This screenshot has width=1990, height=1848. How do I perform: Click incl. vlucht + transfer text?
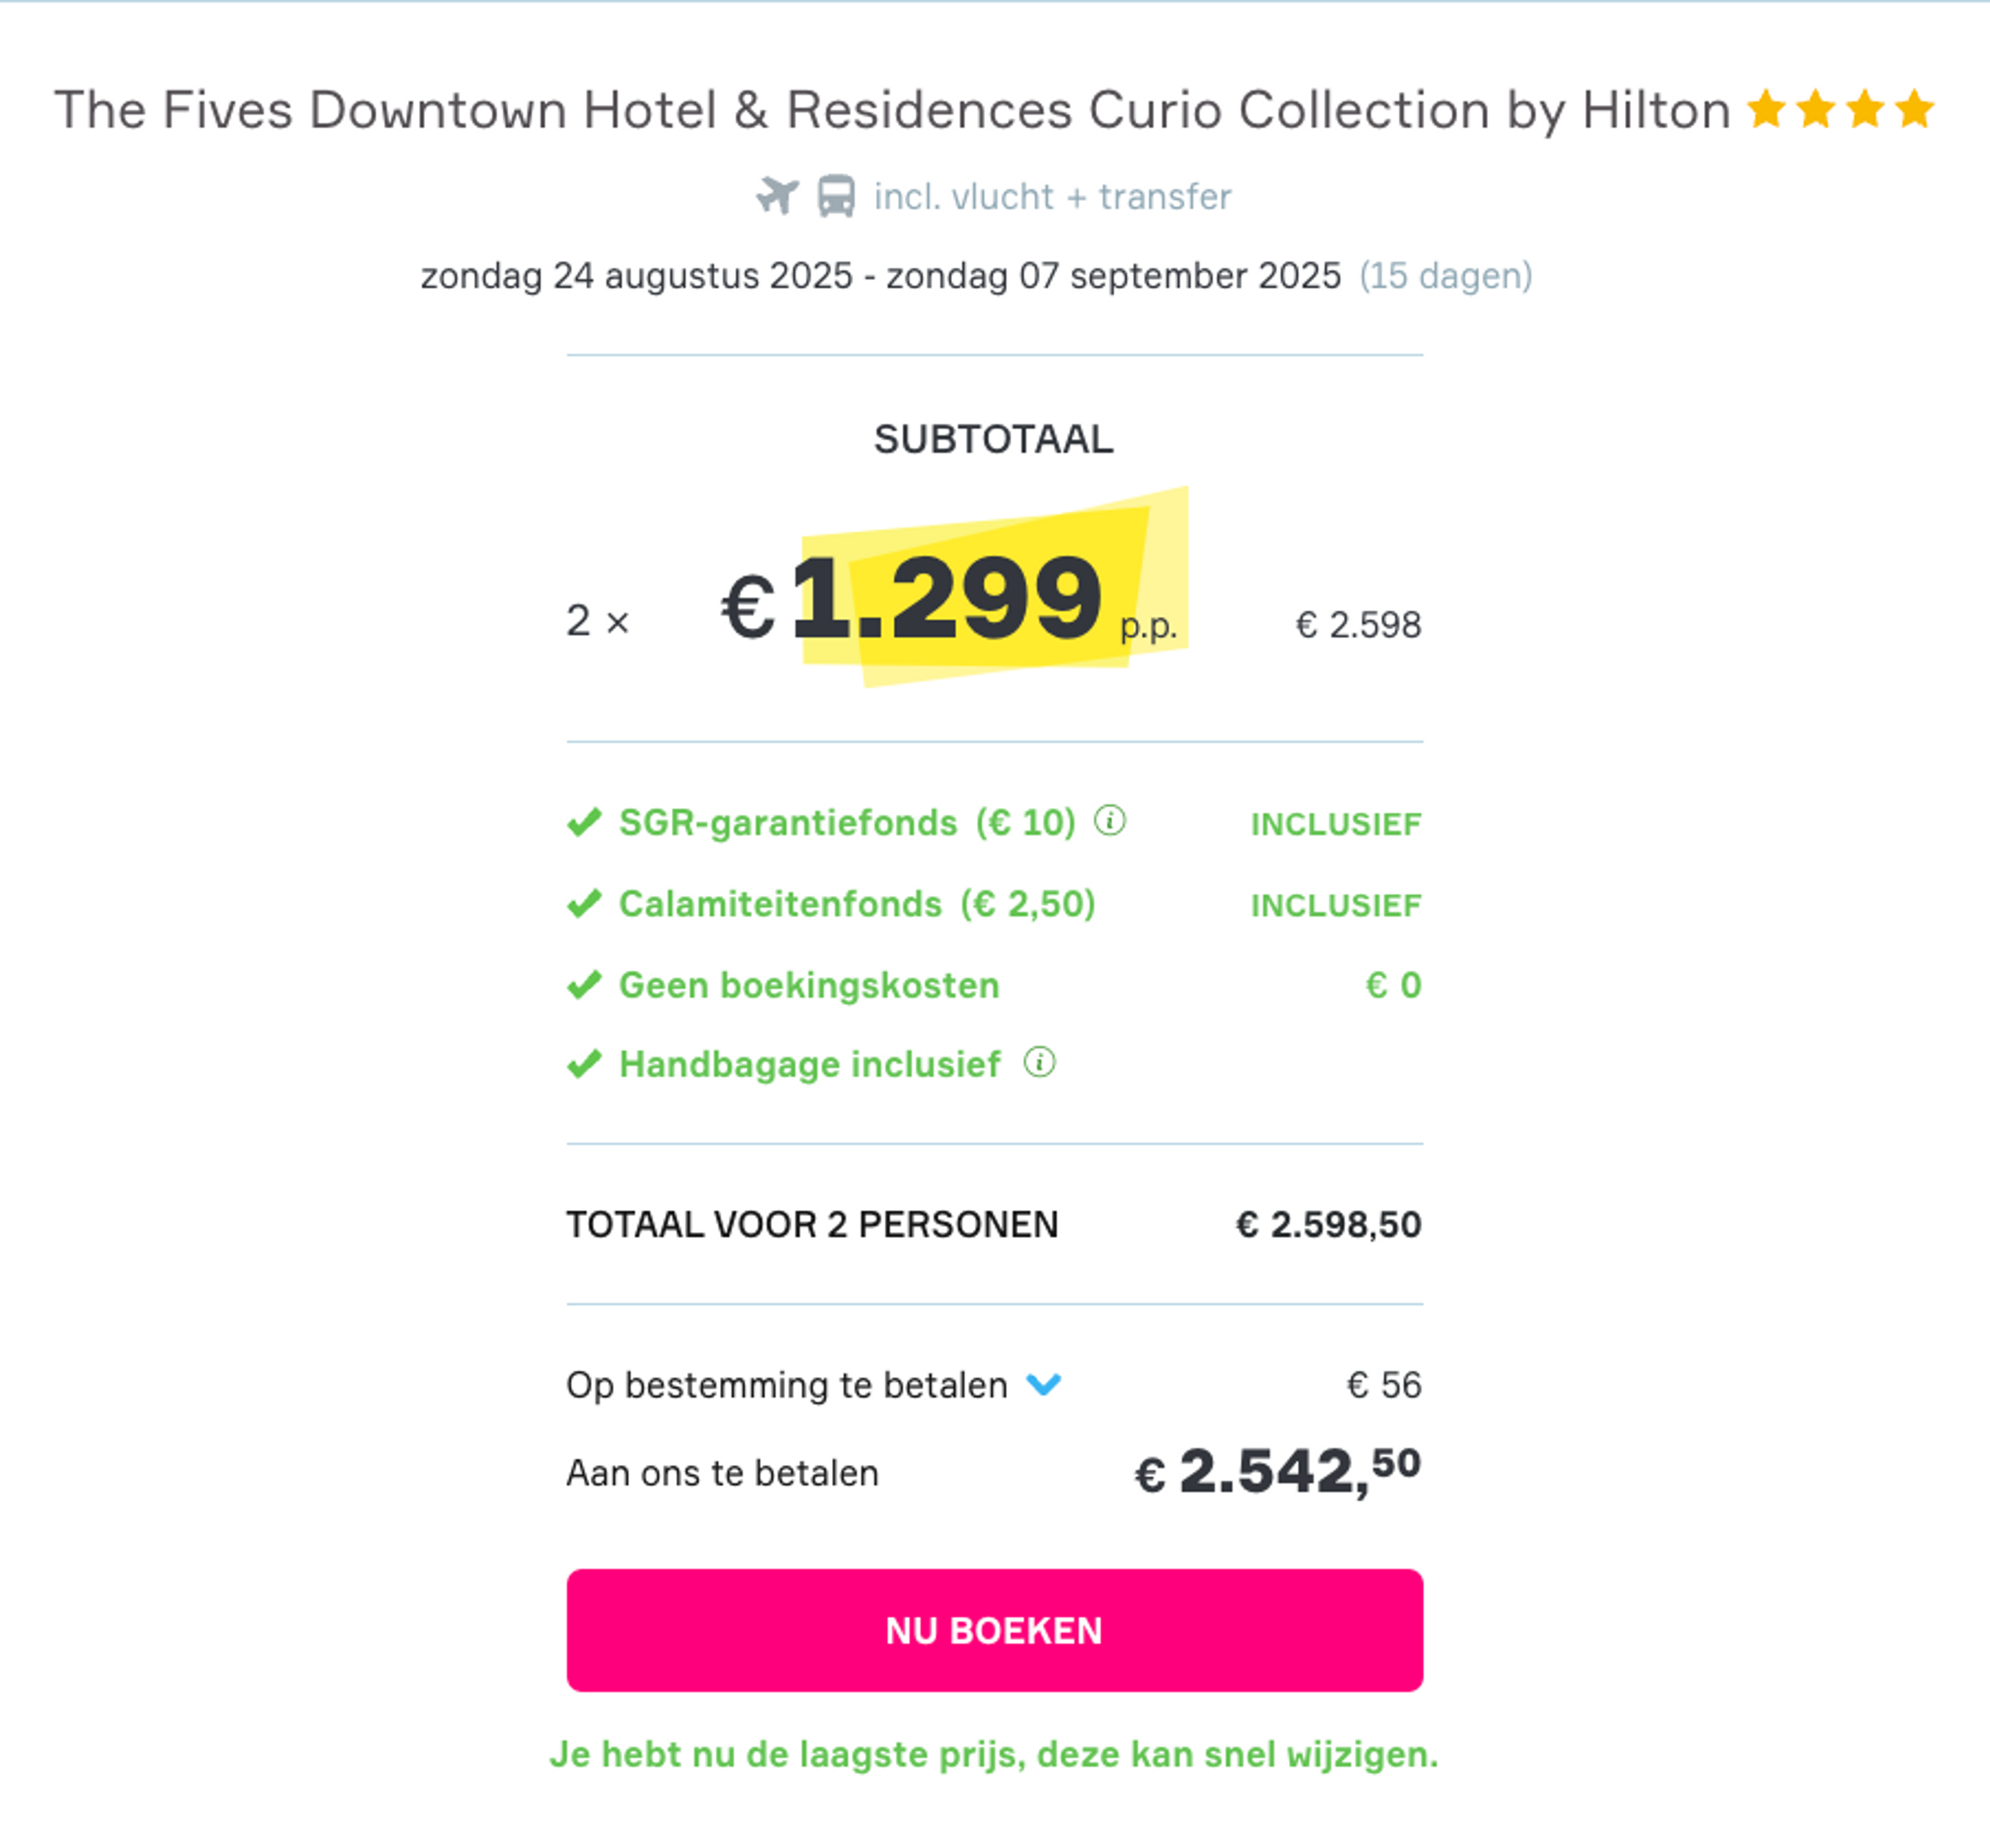pyautogui.click(x=1053, y=196)
